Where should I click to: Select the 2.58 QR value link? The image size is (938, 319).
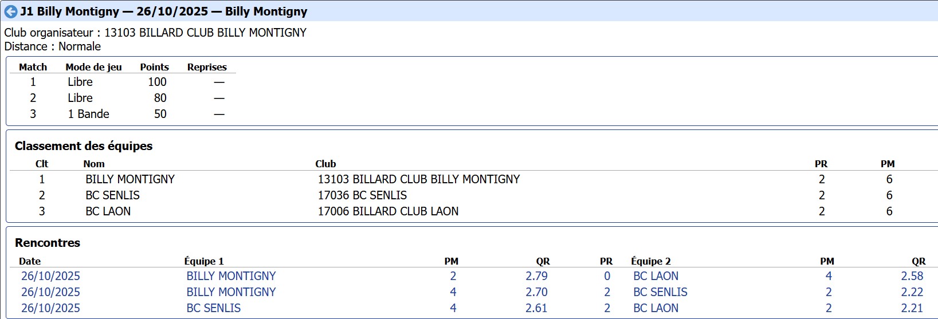coord(912,276)
